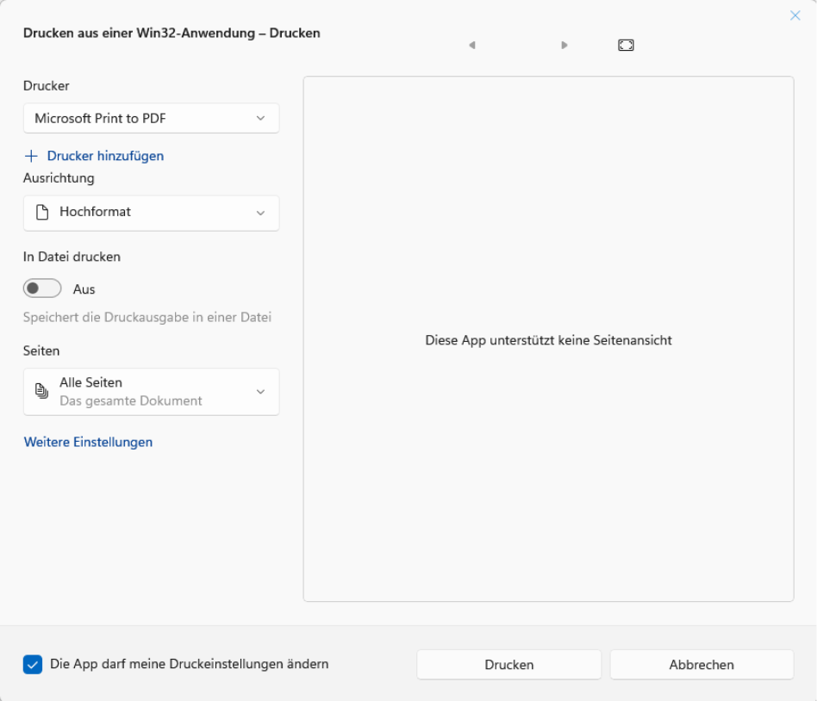Click the preview pane showing no Seitenansicht
This screenshot has width=817, height=701.
[549, 339]
